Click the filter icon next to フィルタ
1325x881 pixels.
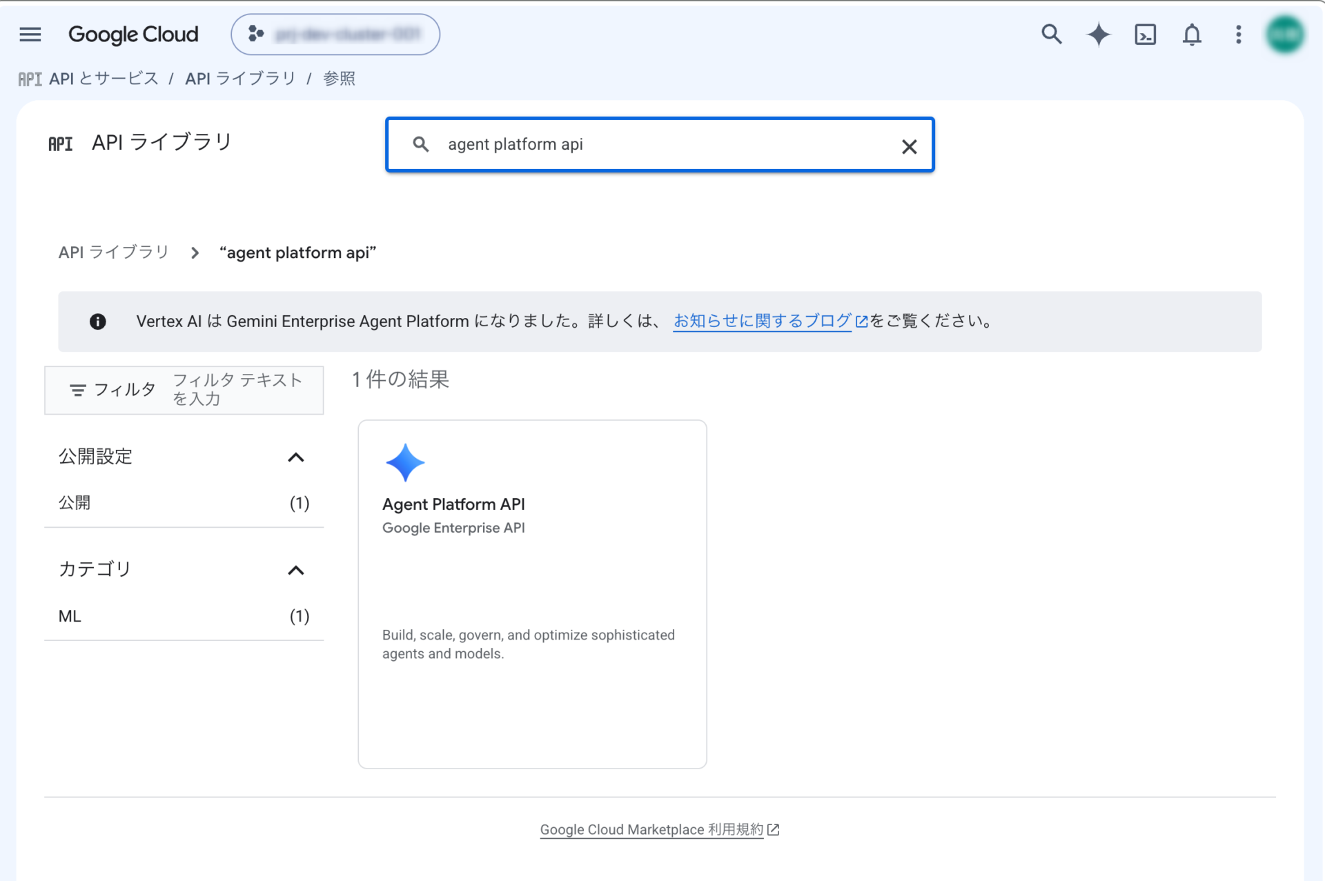pos(78,390)
